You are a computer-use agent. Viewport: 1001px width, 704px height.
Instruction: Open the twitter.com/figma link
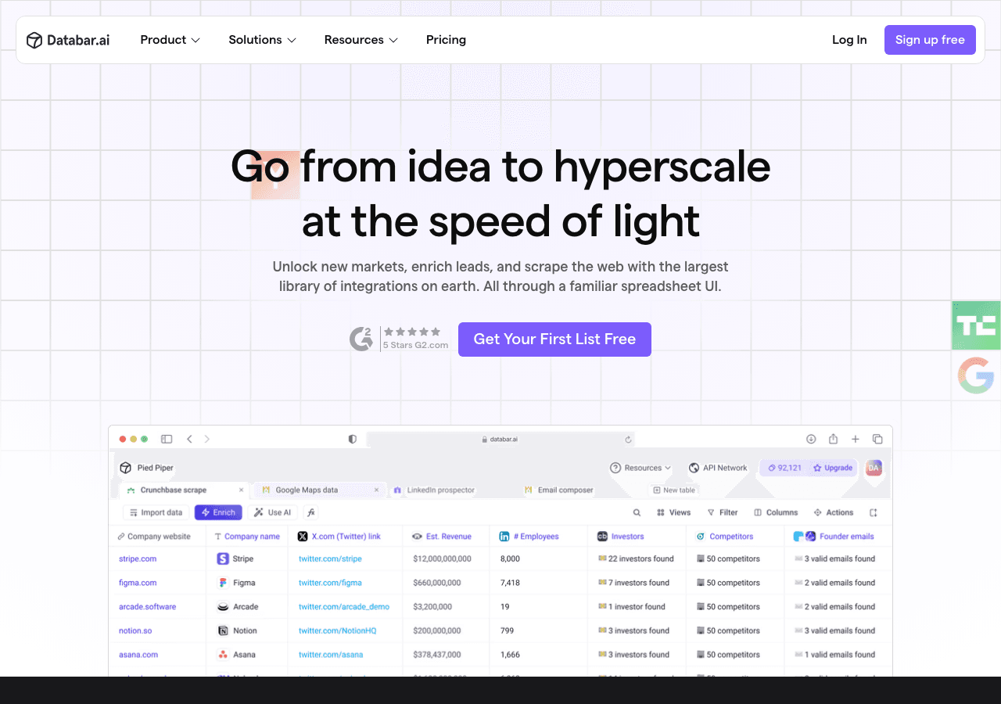click(x=330, y=583)
